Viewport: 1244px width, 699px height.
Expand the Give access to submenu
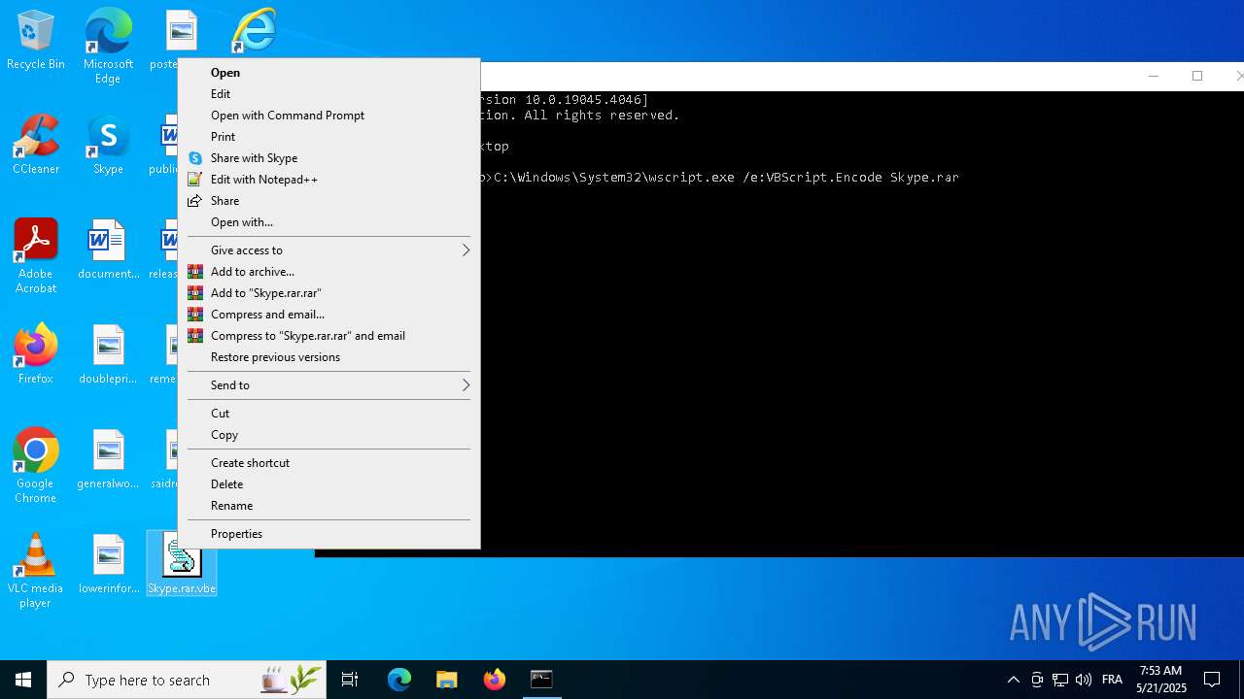(x=328, y=250)
